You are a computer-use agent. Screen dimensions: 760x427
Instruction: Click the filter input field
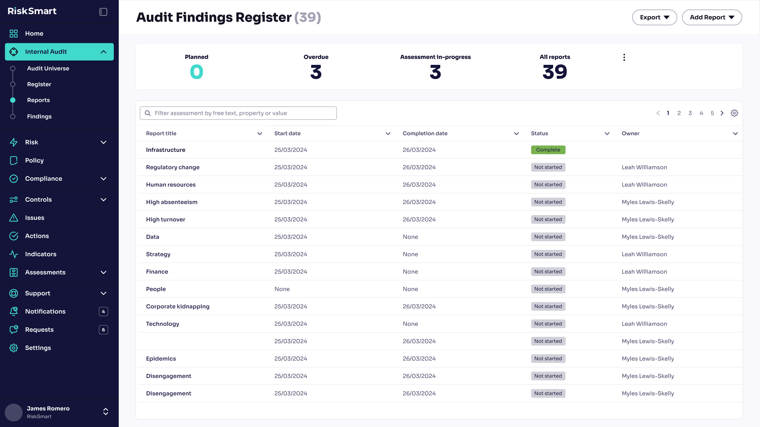coord(238,113)
